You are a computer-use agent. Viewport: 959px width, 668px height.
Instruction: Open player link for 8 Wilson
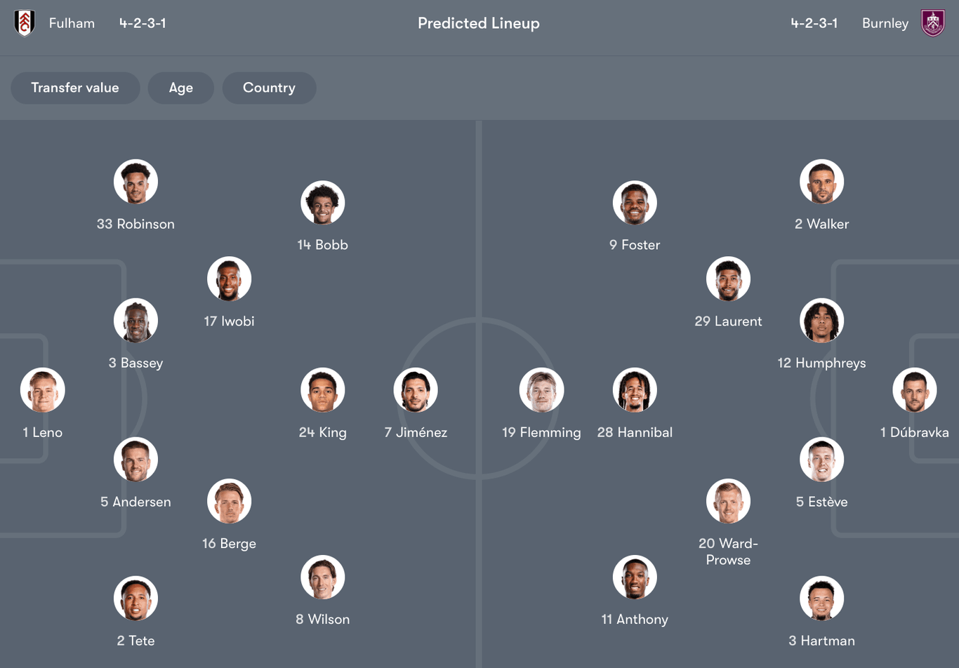(323, 619)
